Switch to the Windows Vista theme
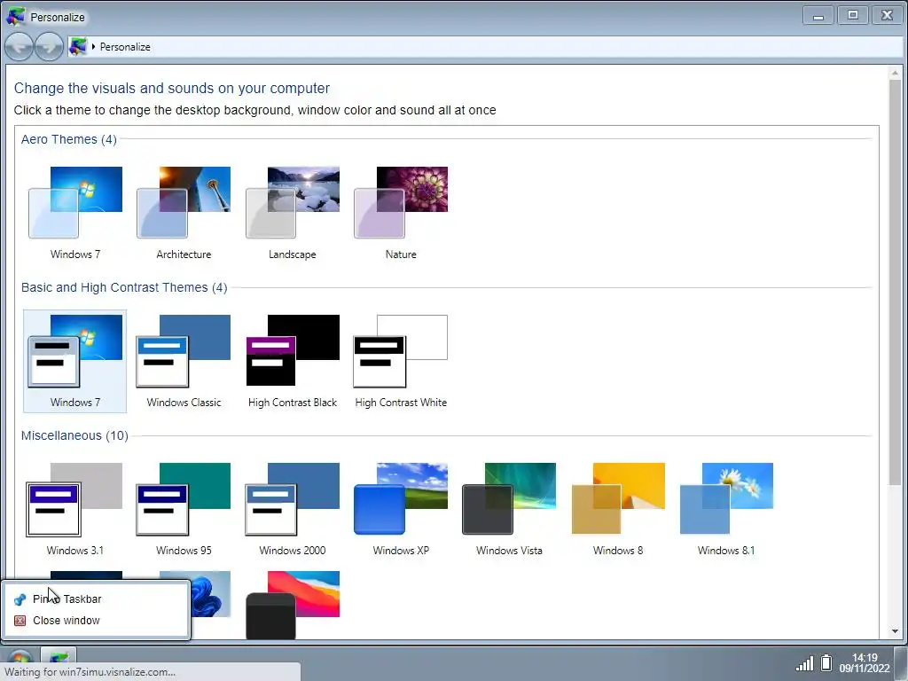 click(x=509, y=509)
